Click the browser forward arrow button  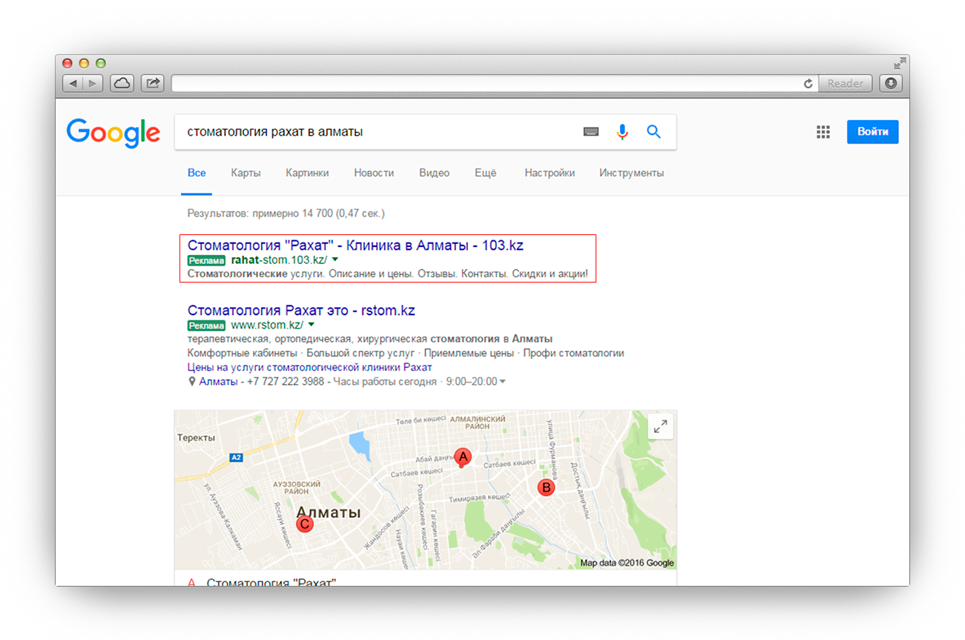click(x=93, y=83)
